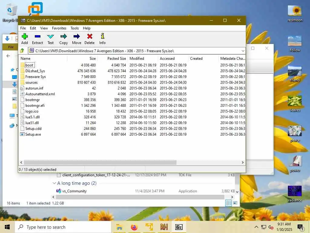This screenshot has width=310, height=233.
Task: Select vs_Community in the Explorer window
Action: 74,191
